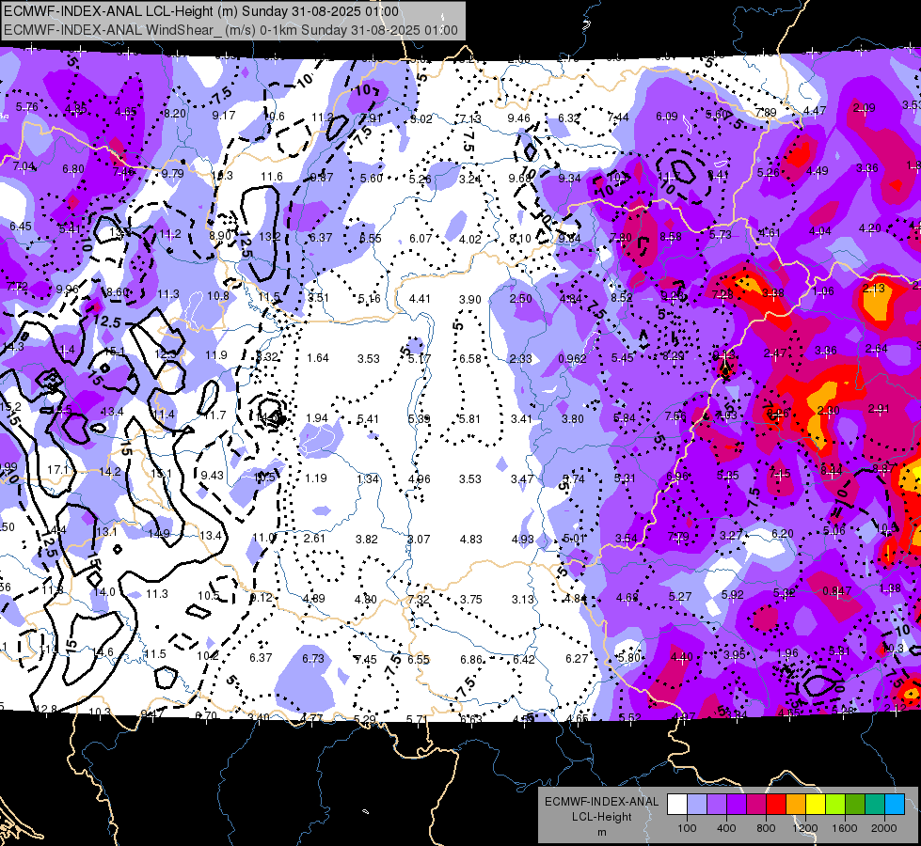Click the wind shear value 3.82
This screenshot has width=921, height=846.
point(367,539)
